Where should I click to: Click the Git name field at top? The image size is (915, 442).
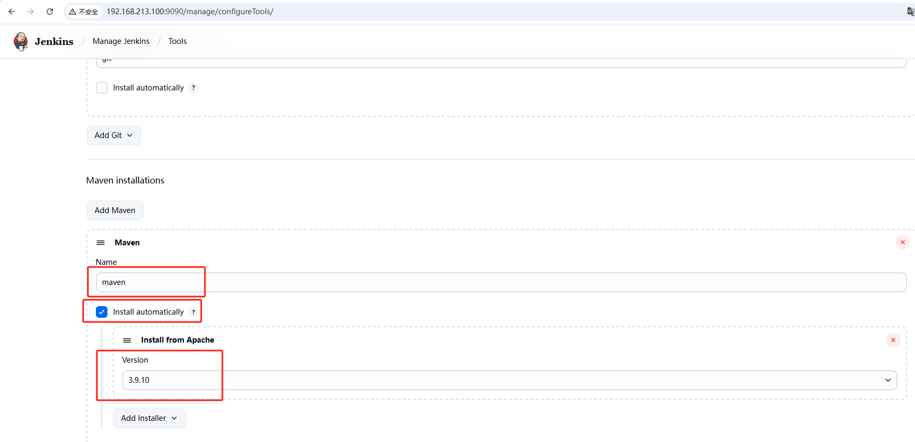[x=501, y=62]
